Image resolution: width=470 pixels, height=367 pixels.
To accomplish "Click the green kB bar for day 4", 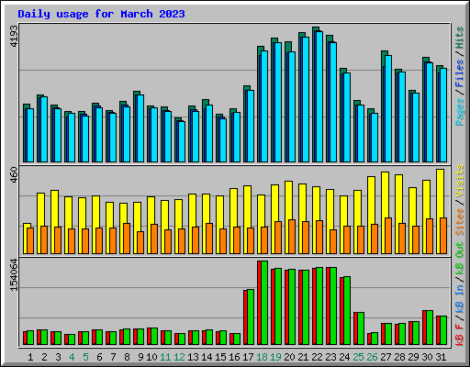I will [x=72, y=339].
